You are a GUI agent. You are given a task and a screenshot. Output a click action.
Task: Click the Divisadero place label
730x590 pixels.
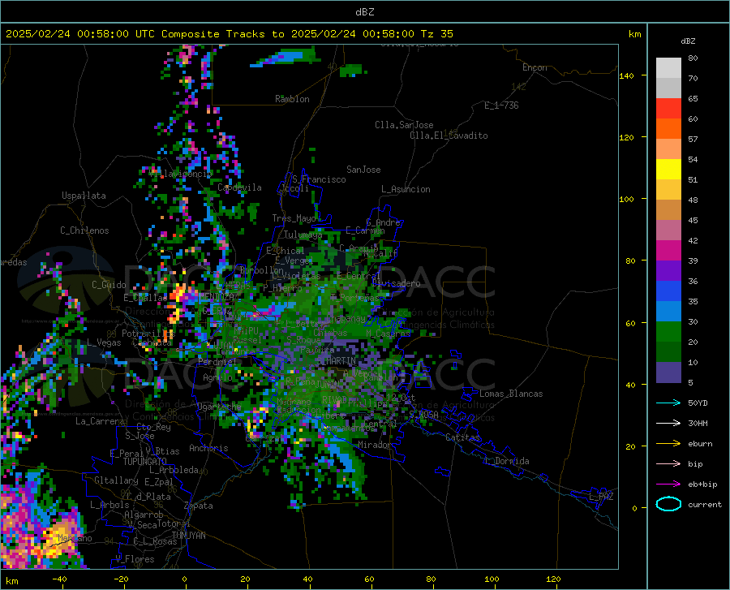(396, 283)
